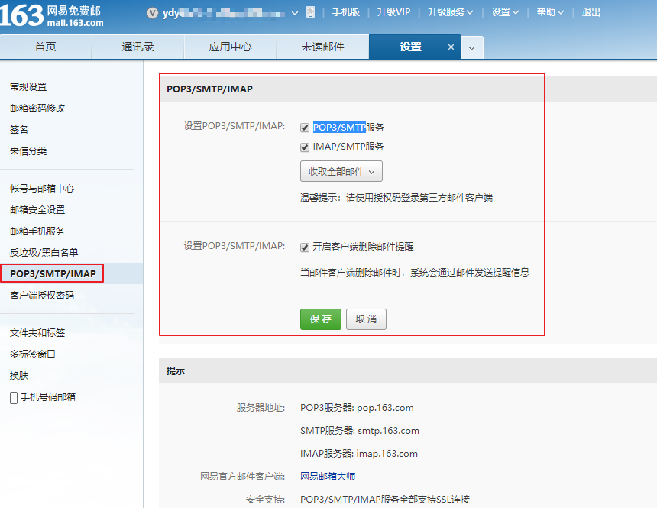Click the IMAP服务器: imap.163.com text
Viewport: 657px width, 508px height.
click(x=359, y=454)
